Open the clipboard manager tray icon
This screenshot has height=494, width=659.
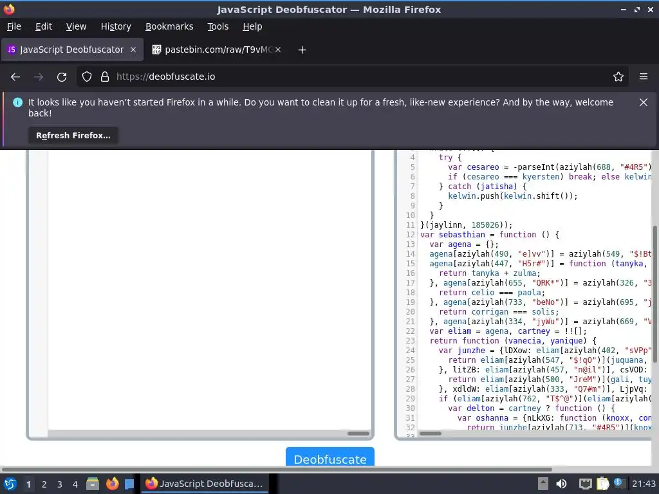(602, 484)
